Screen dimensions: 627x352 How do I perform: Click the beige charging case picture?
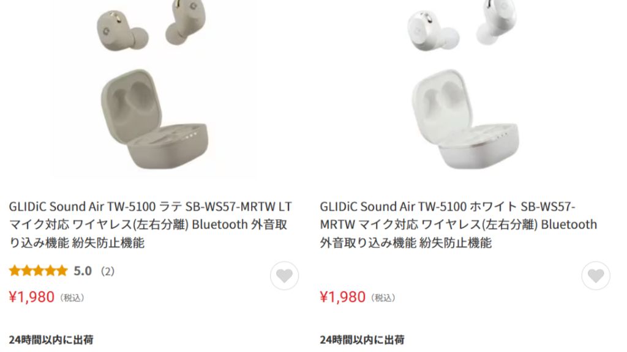coord(155,119)
